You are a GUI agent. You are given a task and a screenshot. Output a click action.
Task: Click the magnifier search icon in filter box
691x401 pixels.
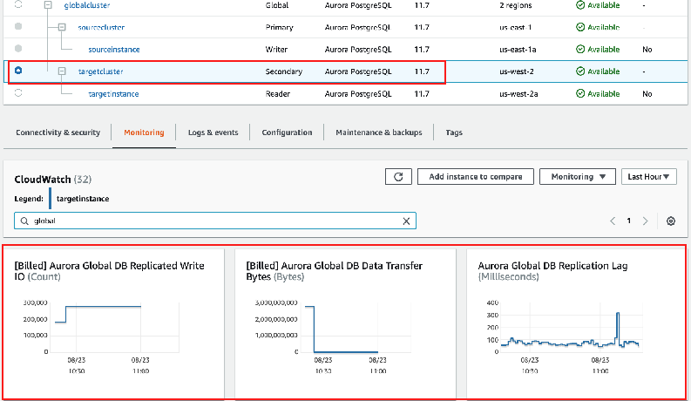coord(24,221)
